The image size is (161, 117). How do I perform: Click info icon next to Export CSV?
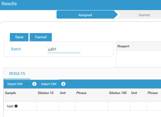click(34, 84)
